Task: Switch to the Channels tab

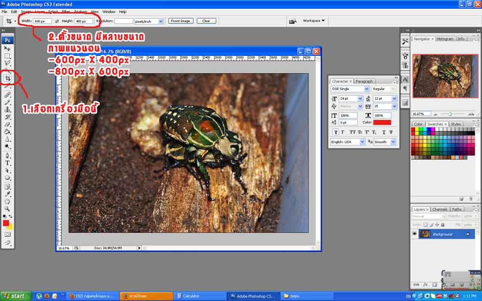Action: click(439, 209)
